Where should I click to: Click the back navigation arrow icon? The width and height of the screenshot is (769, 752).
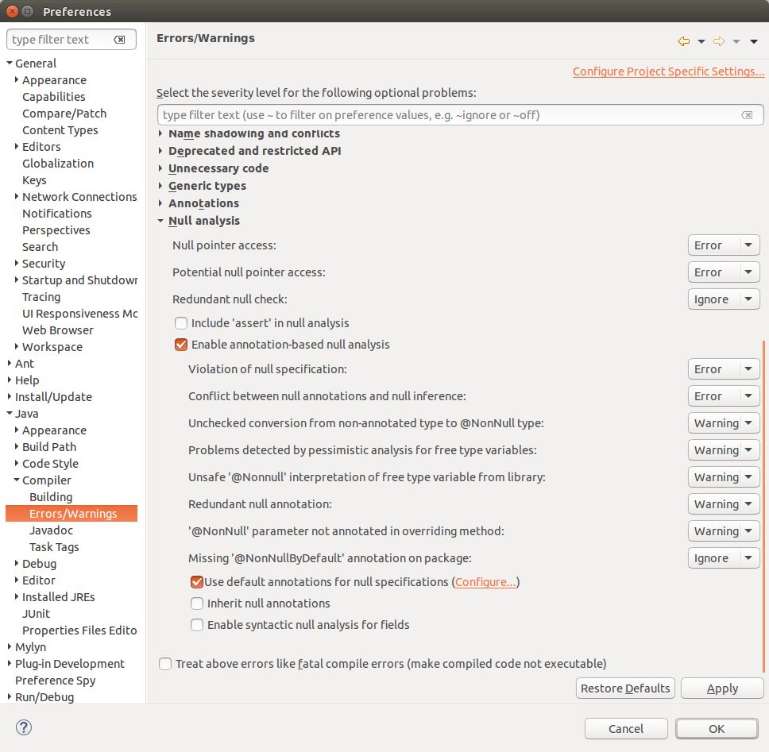click(x=684, y=41)
